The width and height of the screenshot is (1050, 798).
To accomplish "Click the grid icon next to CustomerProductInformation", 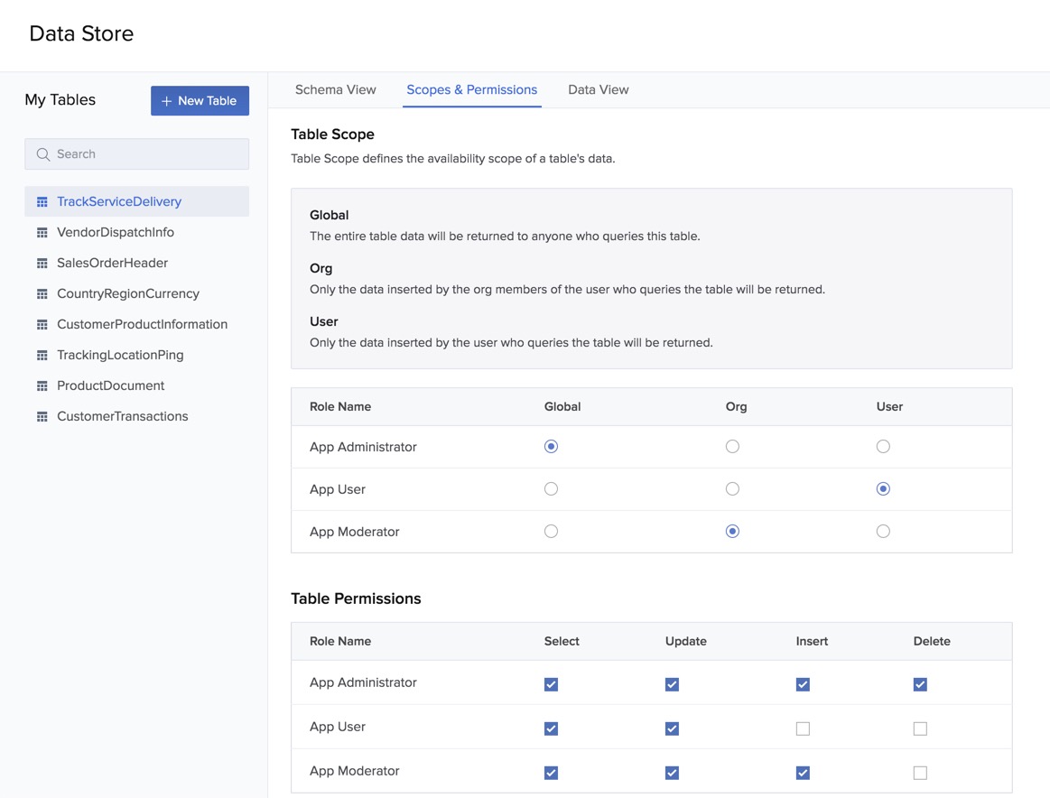I will click(x=42, y=323).
